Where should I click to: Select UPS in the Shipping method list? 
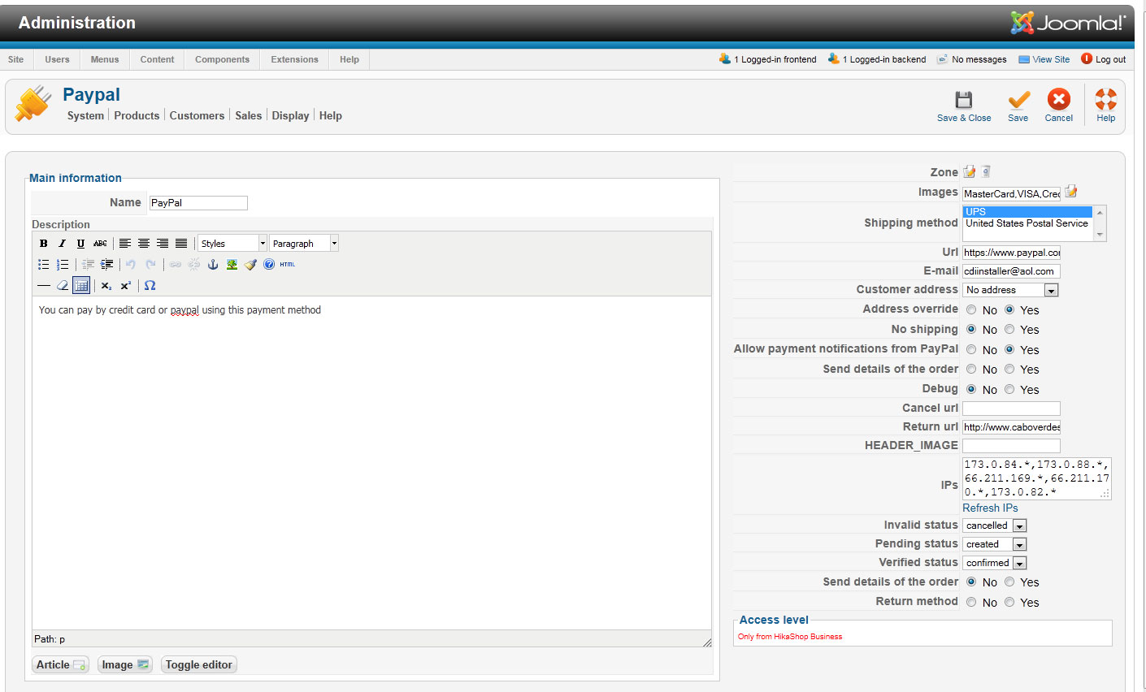click(1027, 212)
